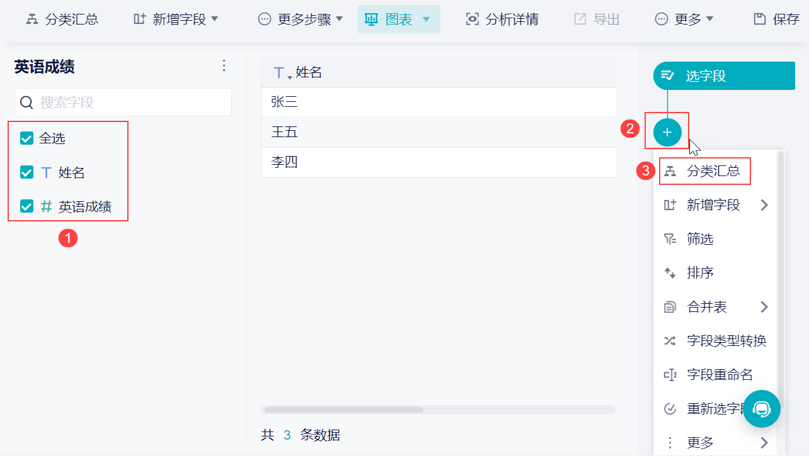This screenshot has width=809, height=456.
Task: Open the customer service headset button
Action: point(761,409)
